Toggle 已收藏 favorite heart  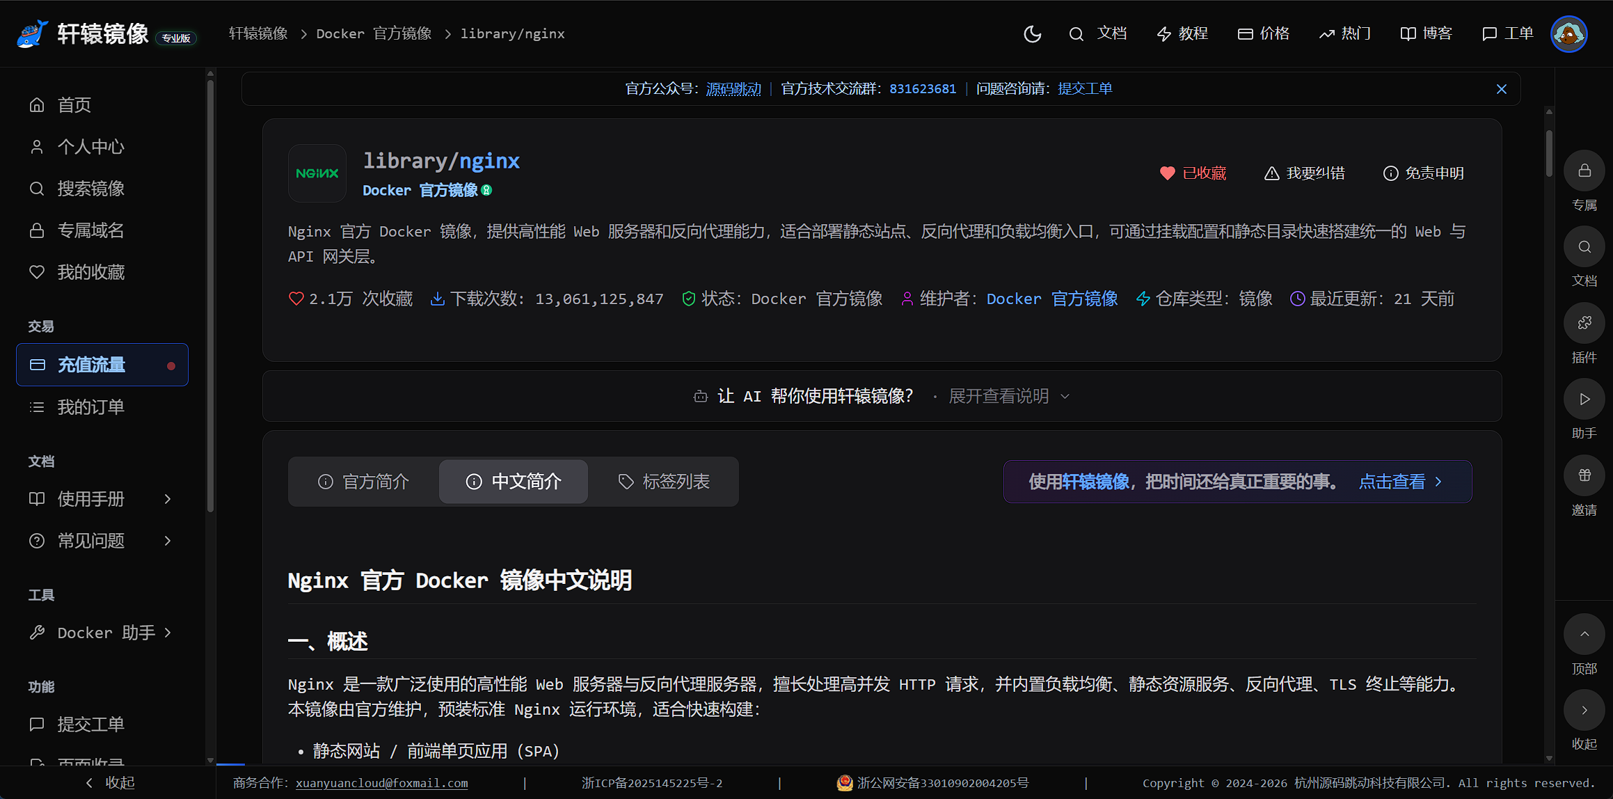click(x=1193, y=173)
